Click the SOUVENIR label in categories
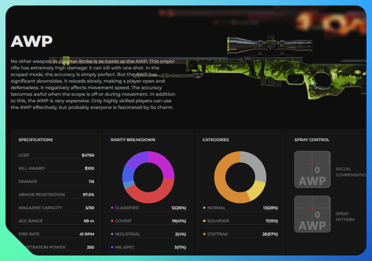Viewport: 372px width, 261px height. (218, 221)
